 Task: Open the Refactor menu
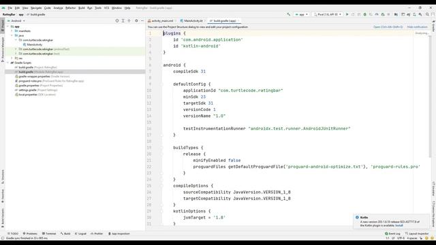coord(70,7)
